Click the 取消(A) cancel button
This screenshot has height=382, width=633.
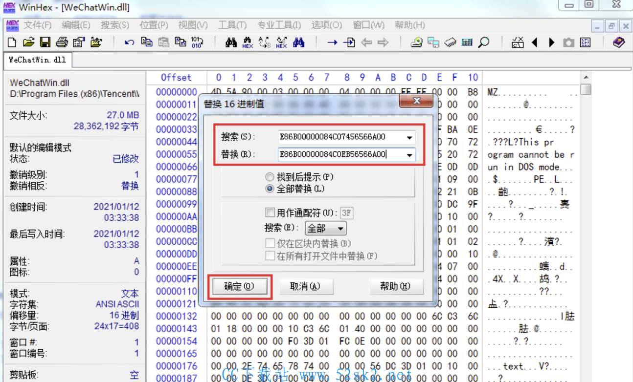[x=305, y=286]
